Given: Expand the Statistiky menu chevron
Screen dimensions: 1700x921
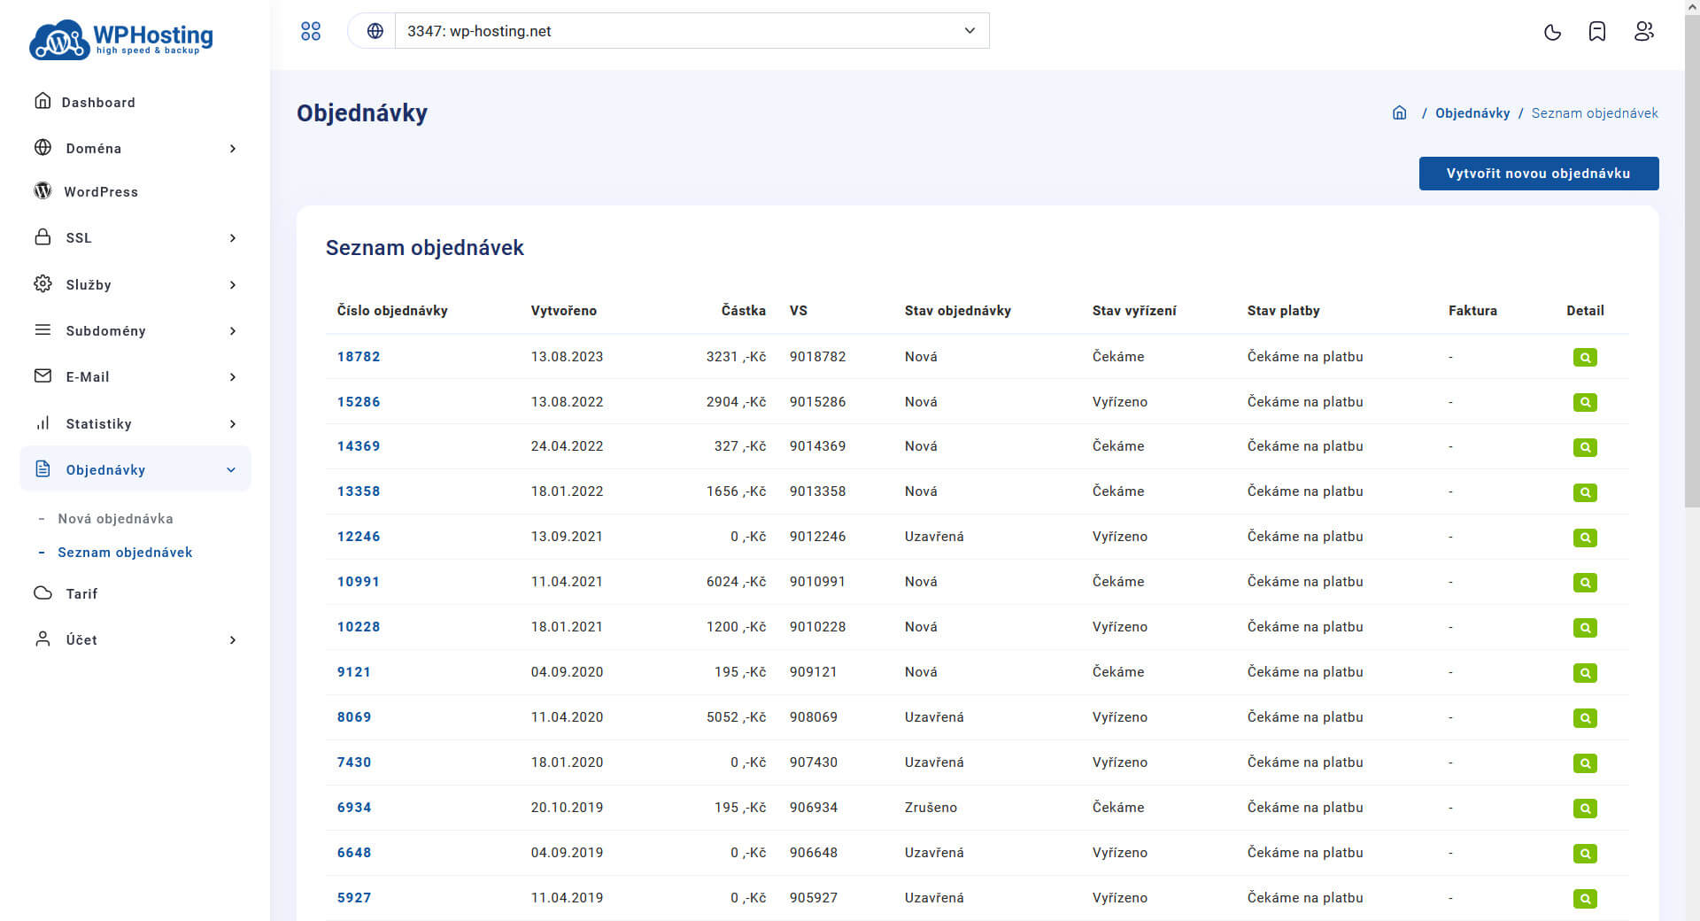Looking at the screenshot, I should click(x=233, y=424).
